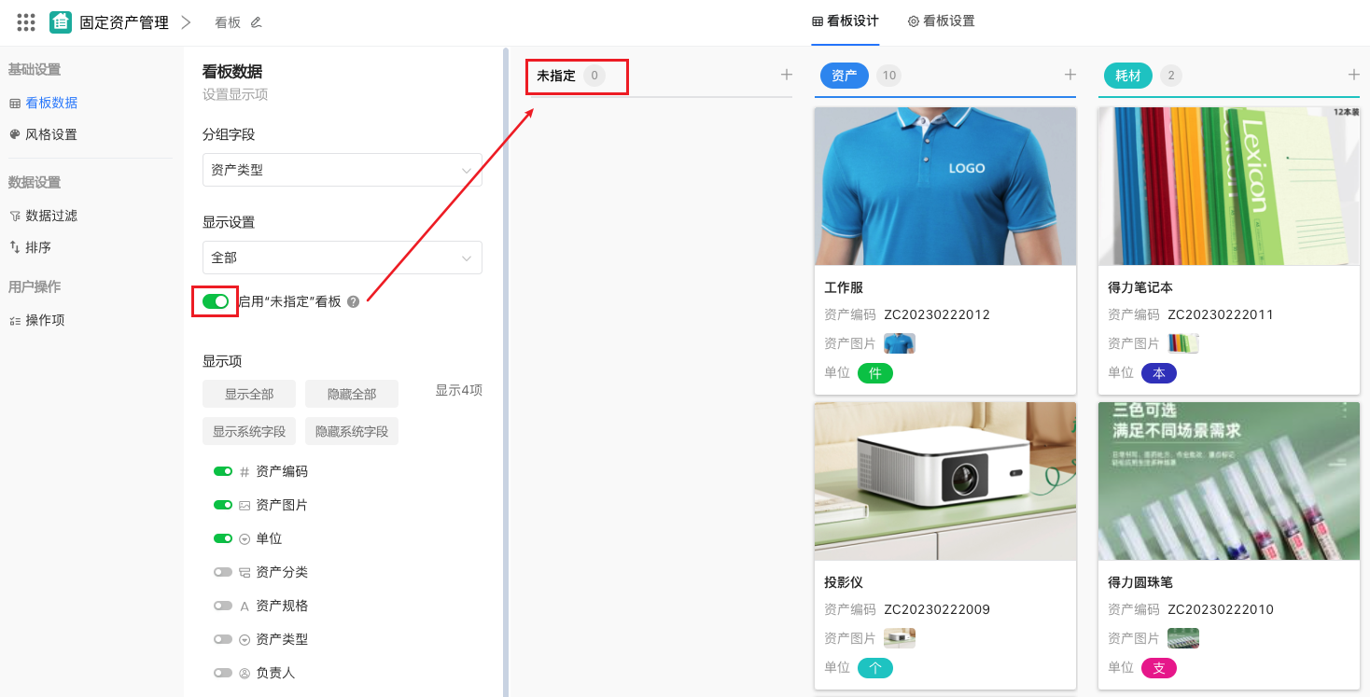Click plus icon in 资产 column header
1370x697 pixels.
pyautogui.click(x=1069, y=75)
